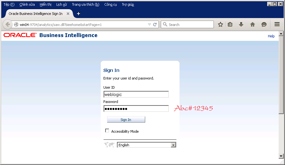The width and height of the screenshot is (285, 165).
Task: Open the Trang ưa thích (b) menu
Action: click(85, 4)
